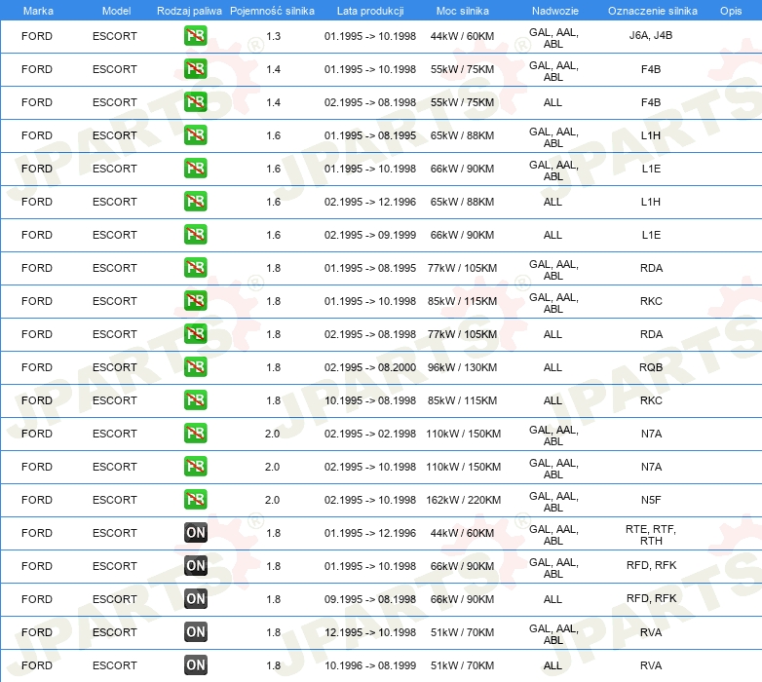Select the engine code N5F
Viewport: 762px width, 682px height.
pyautogui.click(x=651, y=500)
